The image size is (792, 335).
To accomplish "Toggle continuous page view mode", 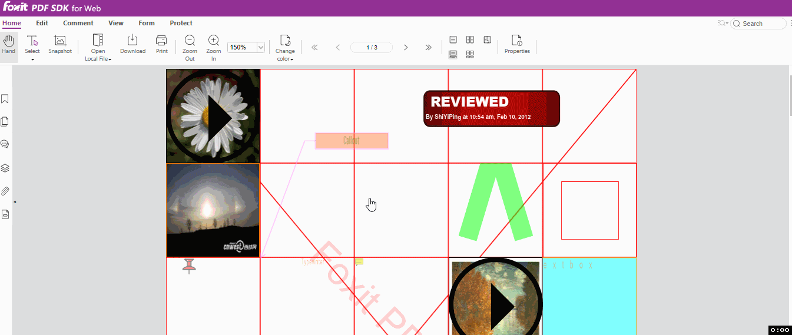I will pos(453,54).
